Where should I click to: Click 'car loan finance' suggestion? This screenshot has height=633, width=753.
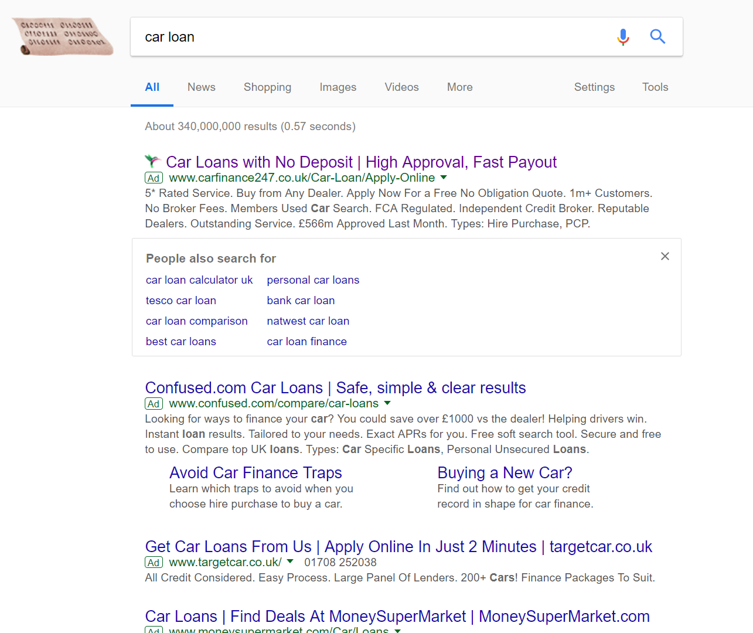[x=307, y=342]
